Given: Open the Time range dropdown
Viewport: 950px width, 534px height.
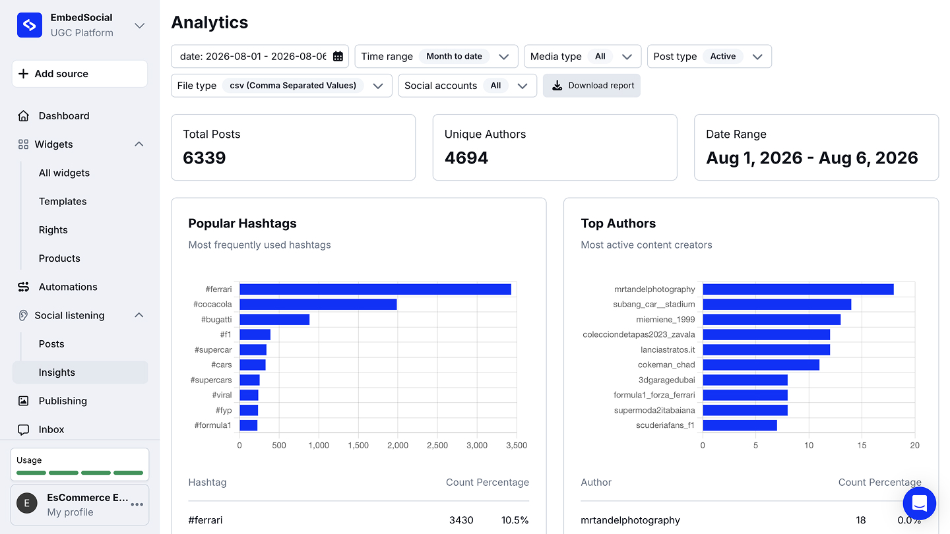Looking at the screenshot, I should coord(436,57).
